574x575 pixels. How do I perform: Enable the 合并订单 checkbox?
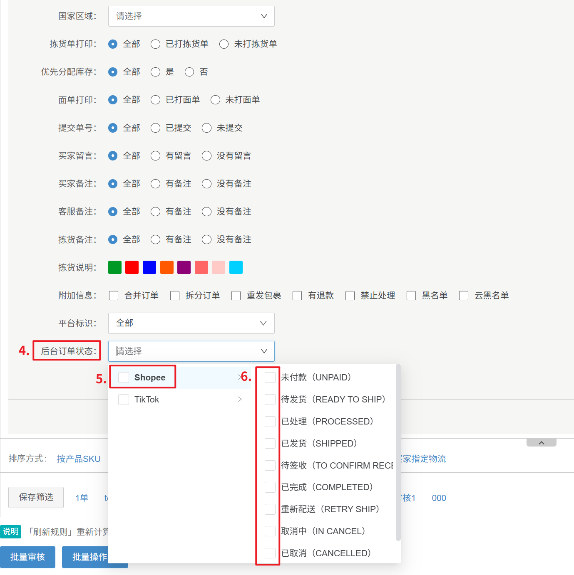pyautogui.click(x=114, y=296)
